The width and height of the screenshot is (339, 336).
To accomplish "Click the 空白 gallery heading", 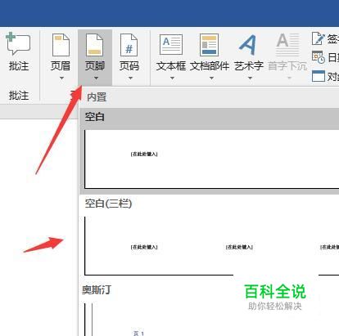I will 95,117.
